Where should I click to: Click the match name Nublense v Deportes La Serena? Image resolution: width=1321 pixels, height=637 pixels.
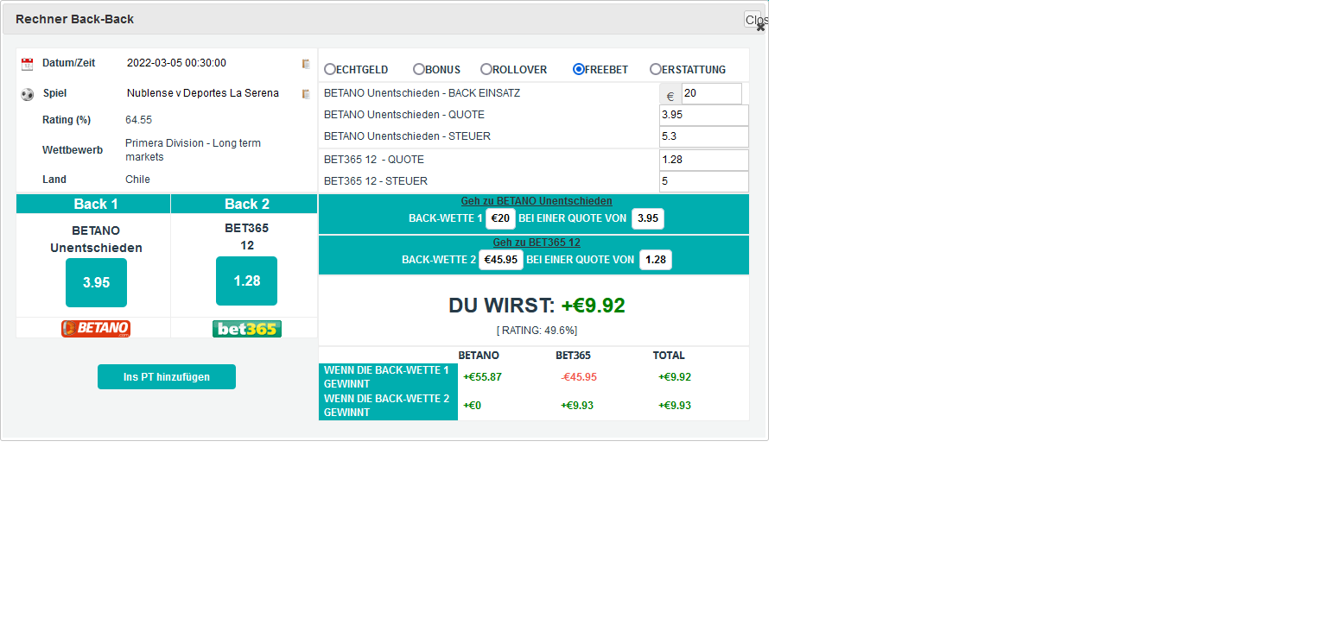point(203,93)
